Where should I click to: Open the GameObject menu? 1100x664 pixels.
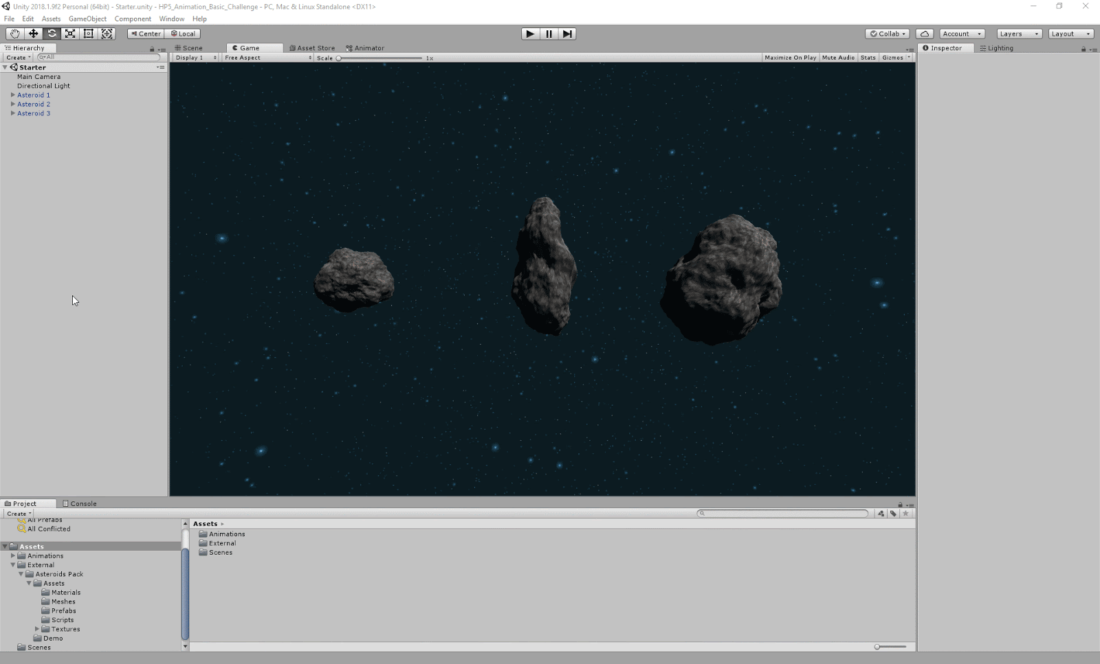87,19
